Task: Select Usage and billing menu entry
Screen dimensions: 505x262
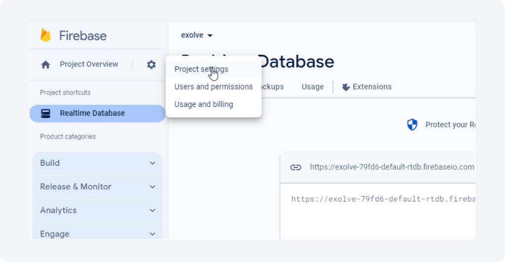Action: click(x=214, y=104)
